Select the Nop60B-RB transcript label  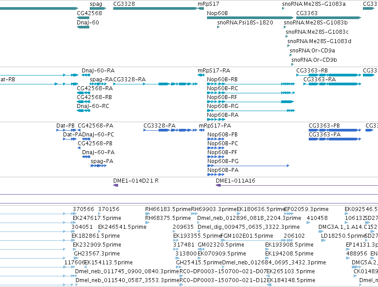[x=222, y=80]
